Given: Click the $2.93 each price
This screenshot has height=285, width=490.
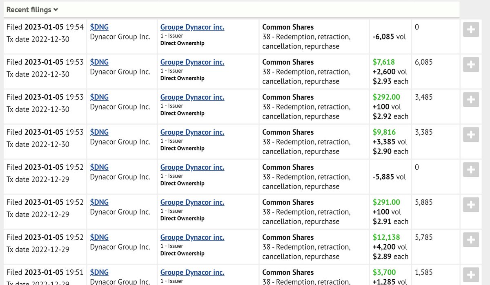Looking at the screenshot, I should [x=390, y=81].
